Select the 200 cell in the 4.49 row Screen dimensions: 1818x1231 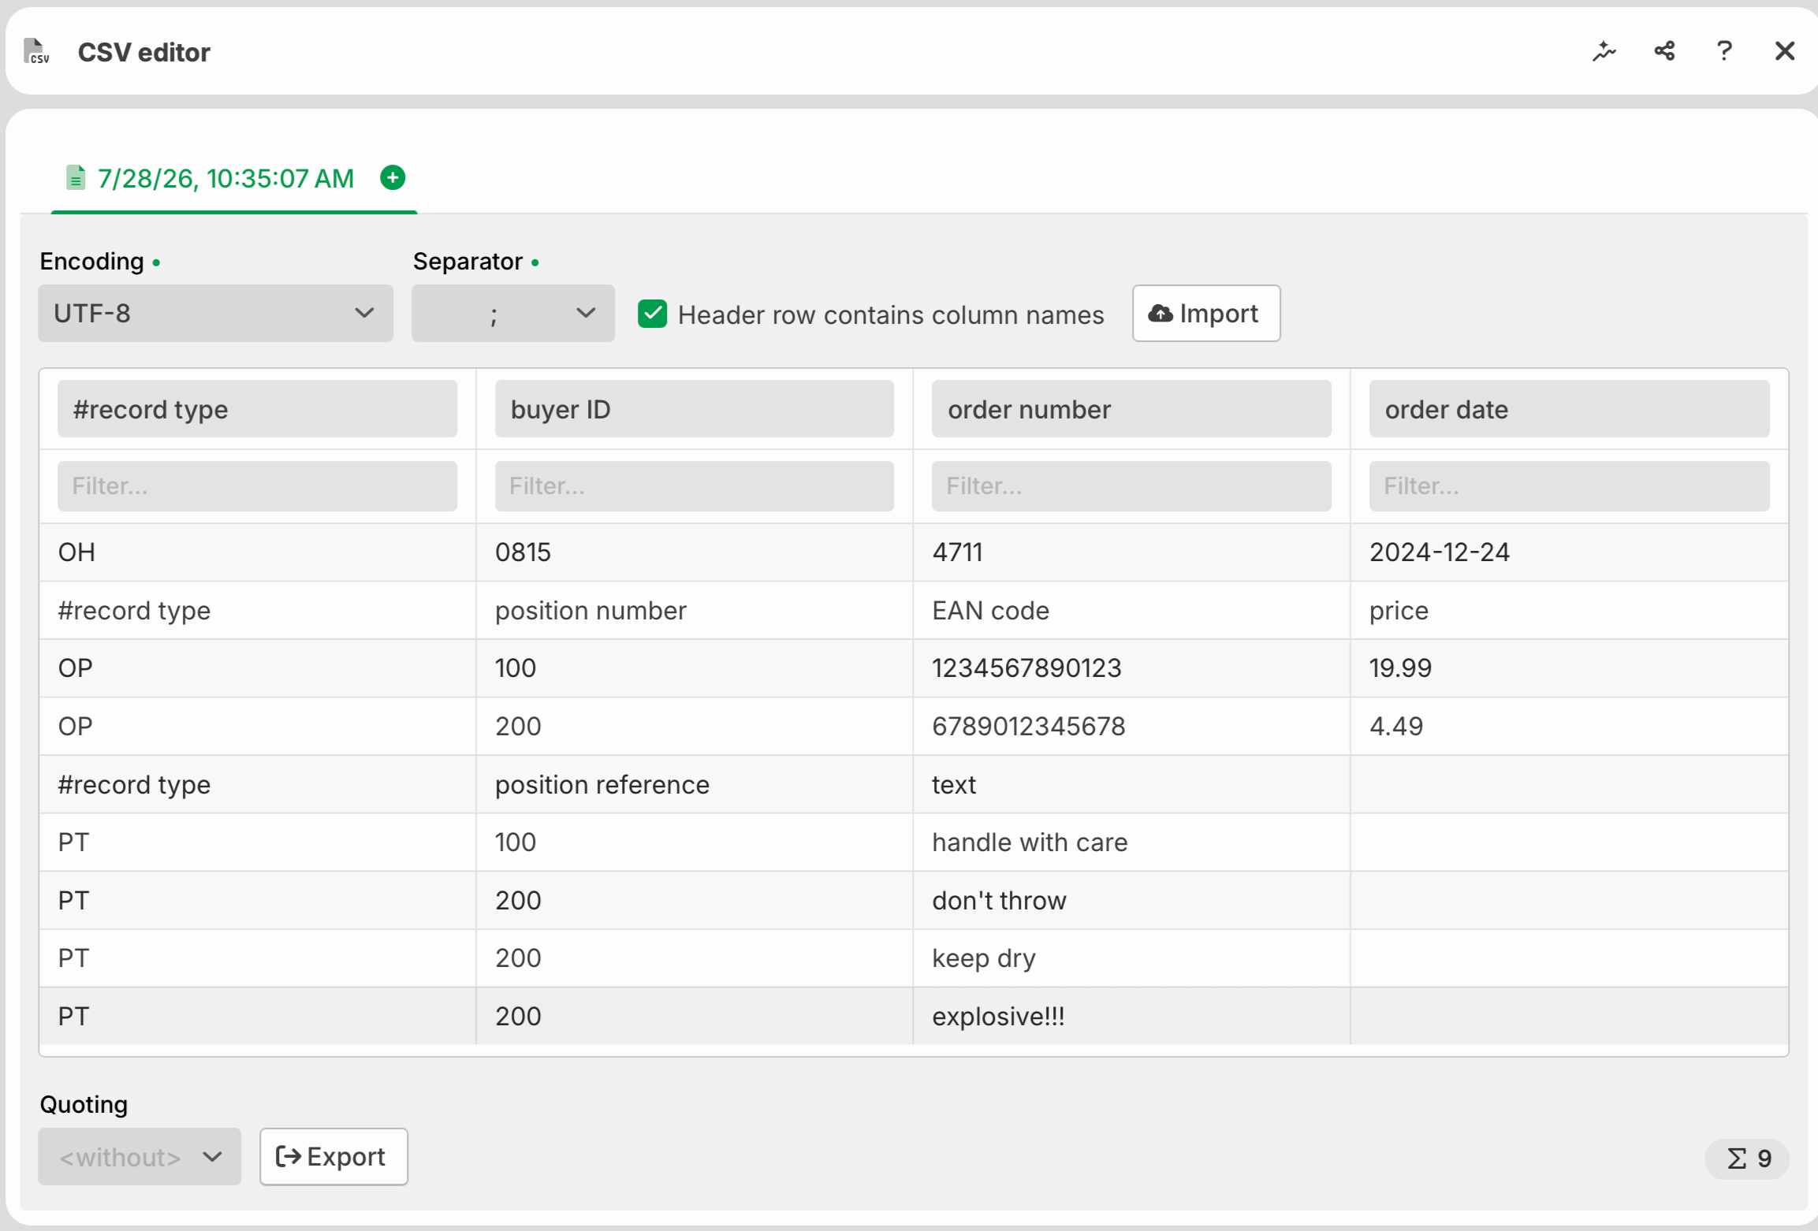click(x=694, y=727)
